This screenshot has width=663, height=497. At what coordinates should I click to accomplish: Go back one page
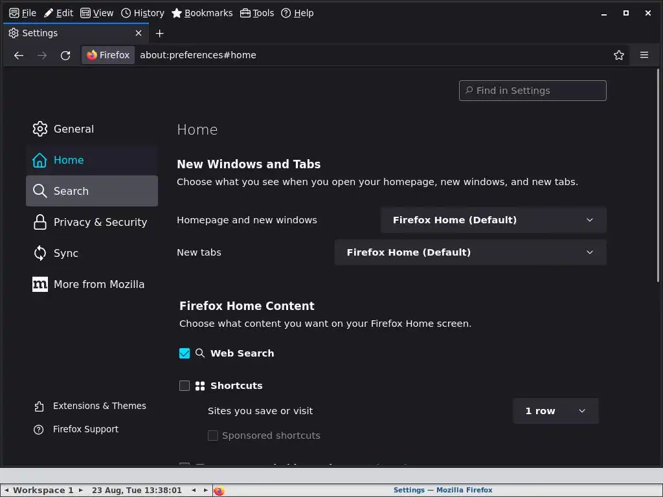click(19, 56)
